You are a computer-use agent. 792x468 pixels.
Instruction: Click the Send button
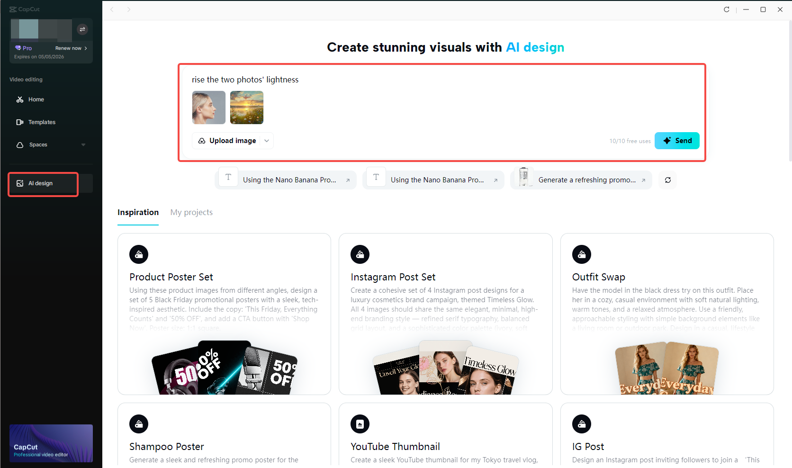tap(677, 140)
